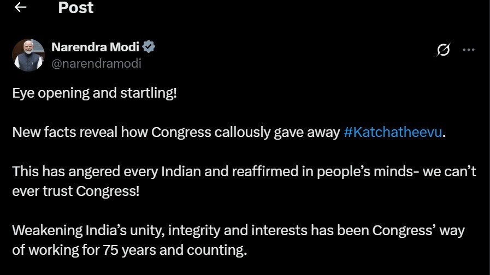The width and height of the screenshot is (490, 275).
Task: Open the @narendramodi handle link
Action: (96, 64)
